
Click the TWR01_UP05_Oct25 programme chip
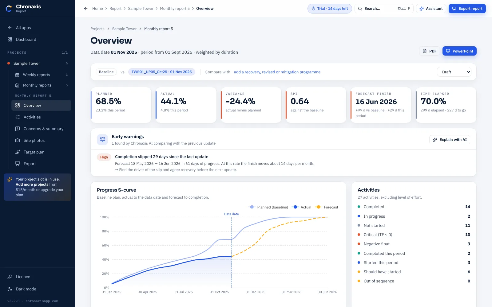161,72
